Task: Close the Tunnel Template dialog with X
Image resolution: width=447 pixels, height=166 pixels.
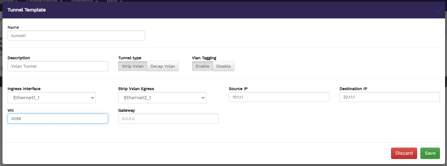Action: [x=438, y=10]
